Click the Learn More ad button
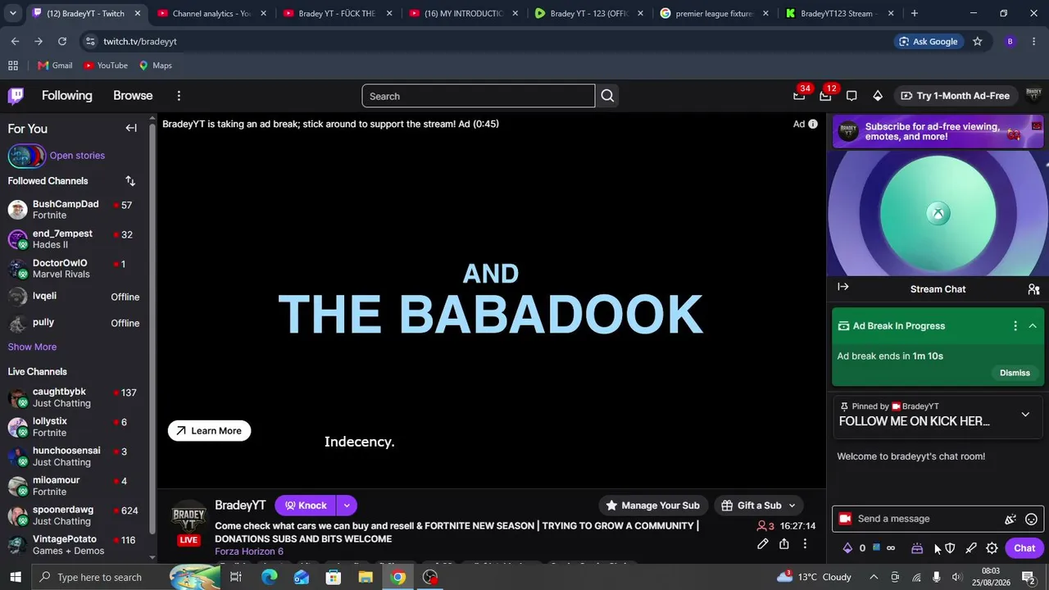Screen dimensions: 1049x590 [x=209, y=431]
